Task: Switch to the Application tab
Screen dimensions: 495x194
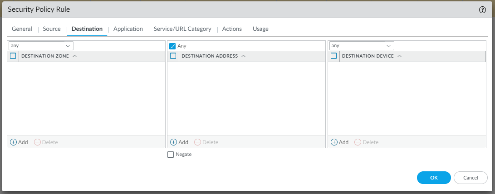Action: click(128, 29)
